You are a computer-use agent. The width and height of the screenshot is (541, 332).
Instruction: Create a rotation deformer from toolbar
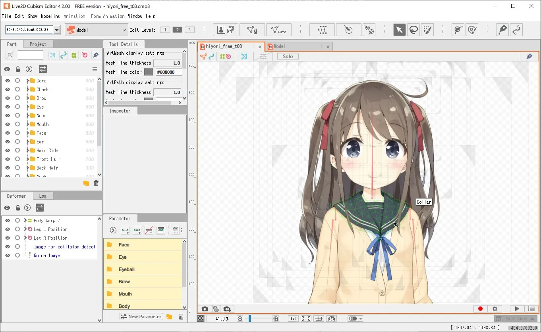[x=348, y=30]
